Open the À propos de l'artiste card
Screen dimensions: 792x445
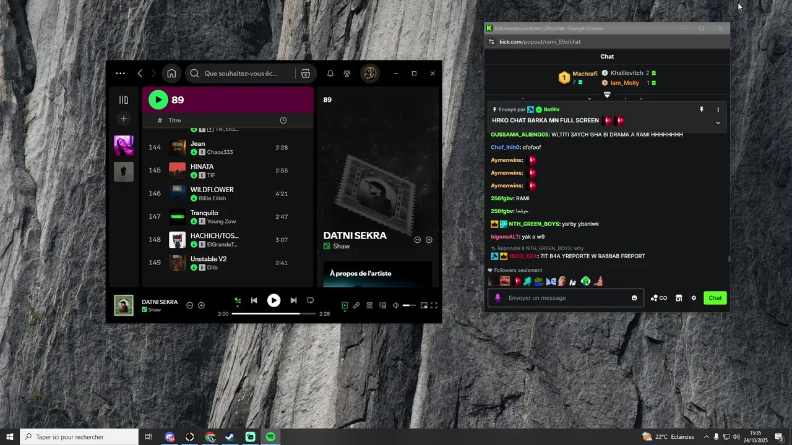pyautogui.click(x=377, y=274)
